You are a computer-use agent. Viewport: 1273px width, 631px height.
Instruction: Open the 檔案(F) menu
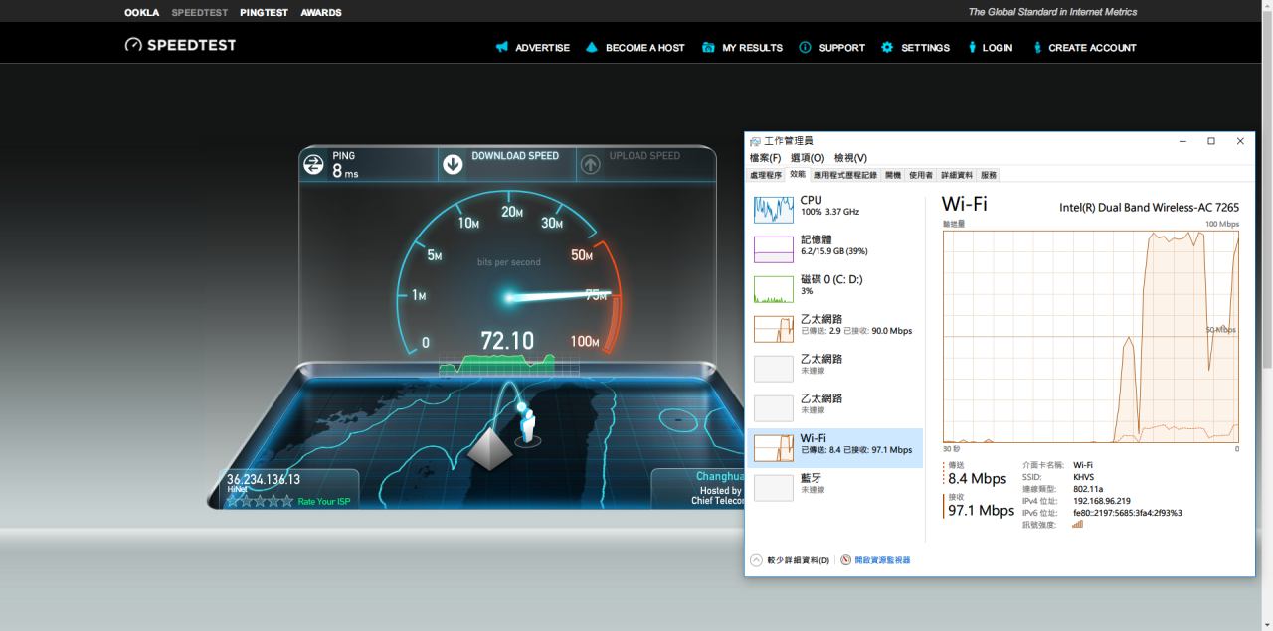(x=765, y=158)
